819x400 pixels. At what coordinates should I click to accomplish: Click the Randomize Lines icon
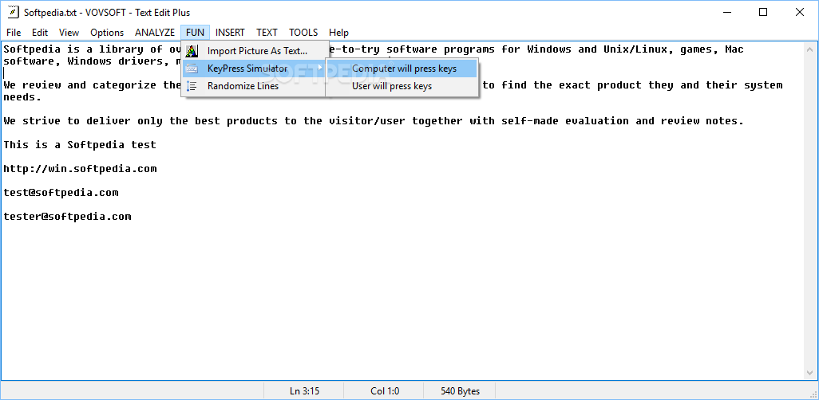(x=192, y=86)
